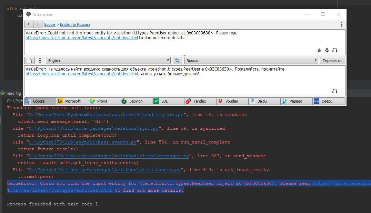
Task: Open asyncio base_events.py link in the PyCharm traceback
Action: pos(83,142)
